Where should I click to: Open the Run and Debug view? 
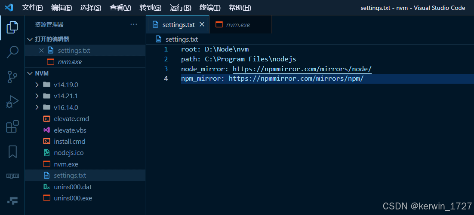pos(12,102)
